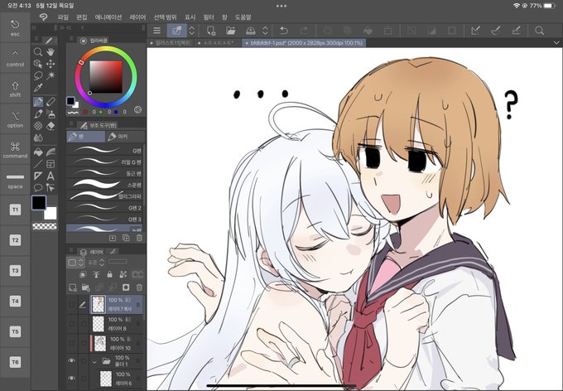
Task: Collapse the 폴더 1 folder chevron
Action: 94,362
